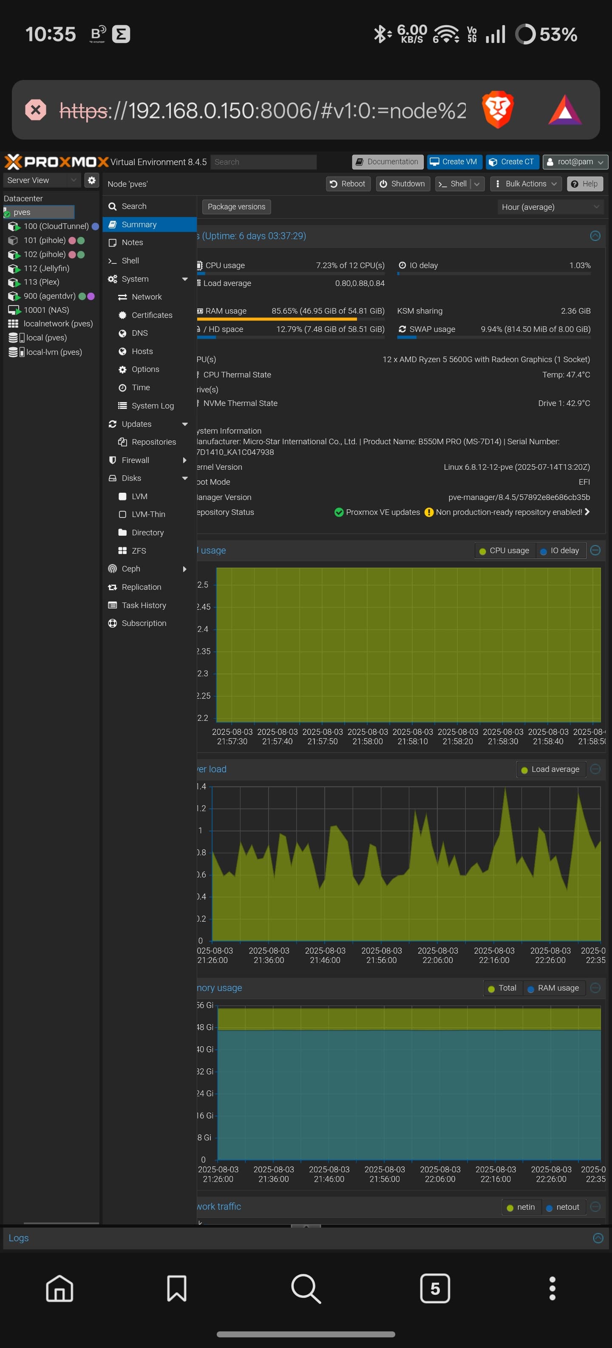Click the Reboot button
The height and width of the screenshot is (1348, 612).
click(348, 184)
